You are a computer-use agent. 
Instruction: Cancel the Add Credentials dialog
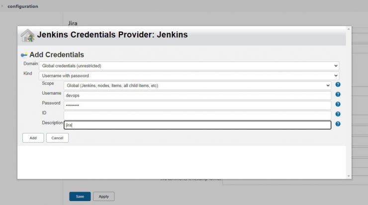(57, 138)
